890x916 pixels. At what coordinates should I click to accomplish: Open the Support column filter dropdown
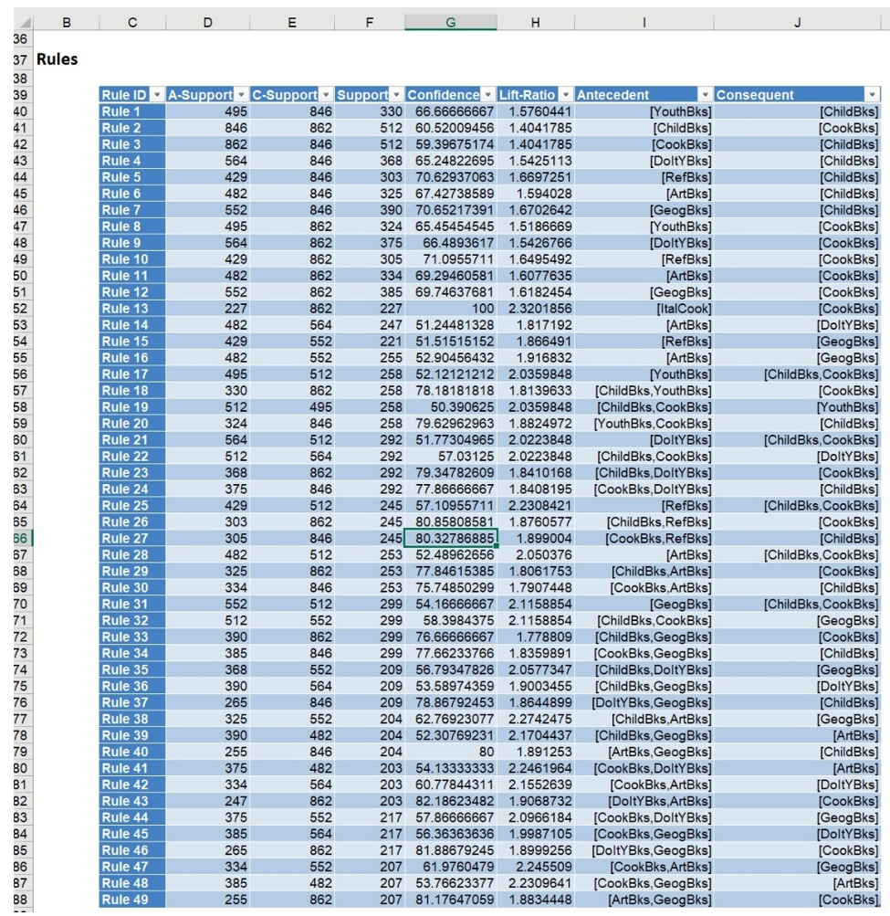coord(396,95)
